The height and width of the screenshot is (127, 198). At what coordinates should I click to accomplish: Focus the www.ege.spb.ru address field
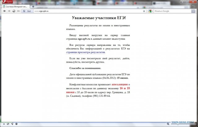(x=88, y=11)
